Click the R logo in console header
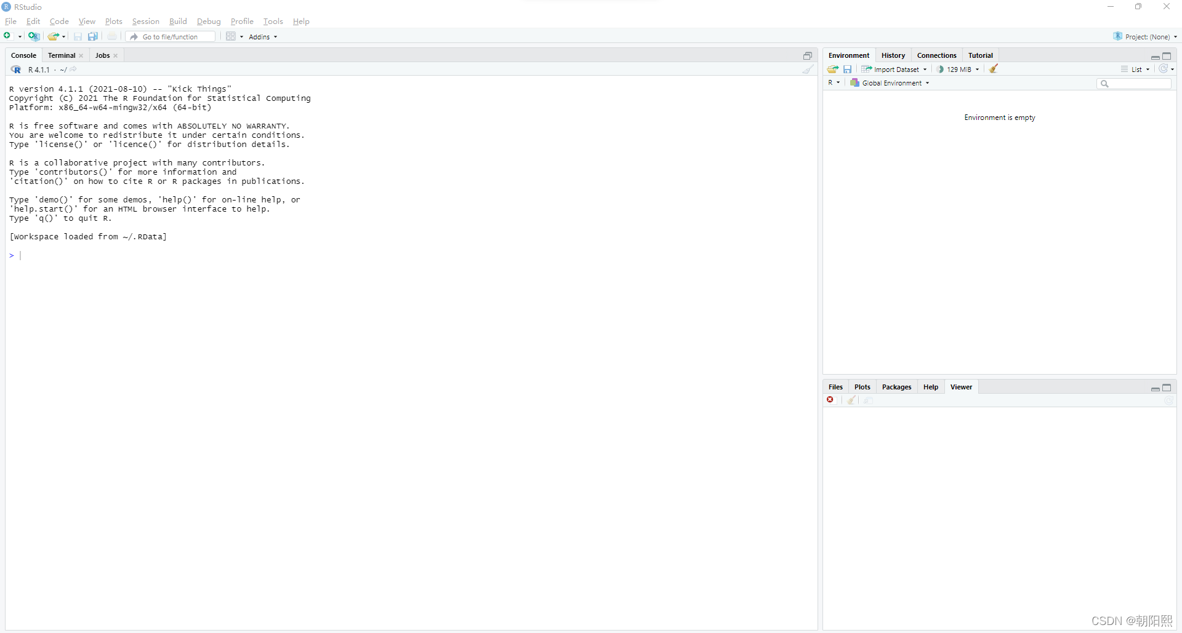This screenshot has width=1182, height=633. 16,70
